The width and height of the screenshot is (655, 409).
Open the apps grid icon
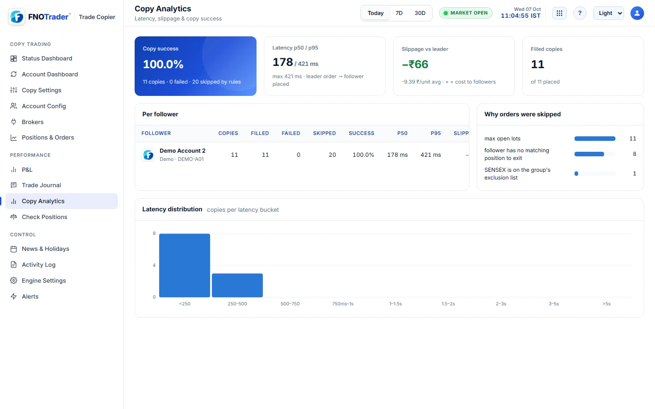(559, 13)
